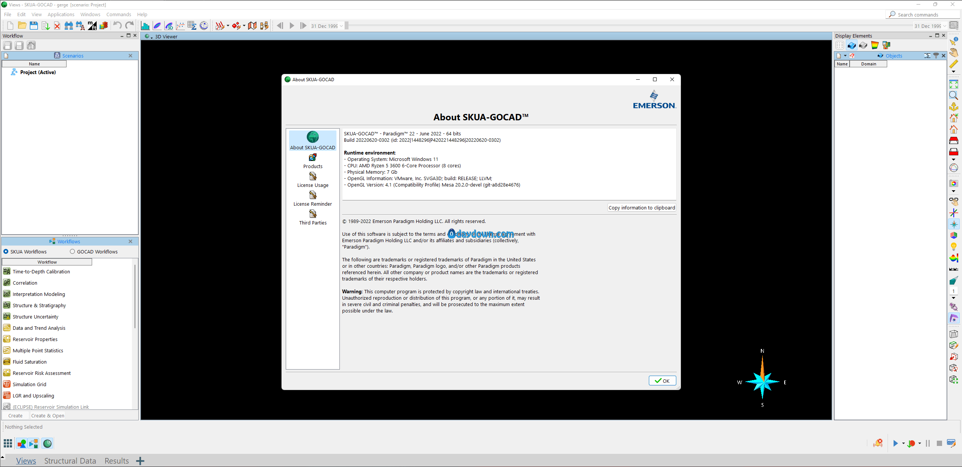Open the globe stereonet icon
This screenshot has height=467, width=962.
click(x=204, y=26)
